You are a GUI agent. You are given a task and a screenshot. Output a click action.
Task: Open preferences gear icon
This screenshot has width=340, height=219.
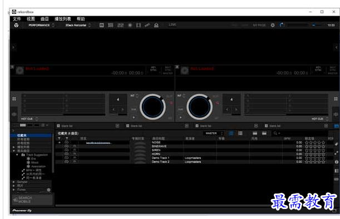click(x=273, y=25)
